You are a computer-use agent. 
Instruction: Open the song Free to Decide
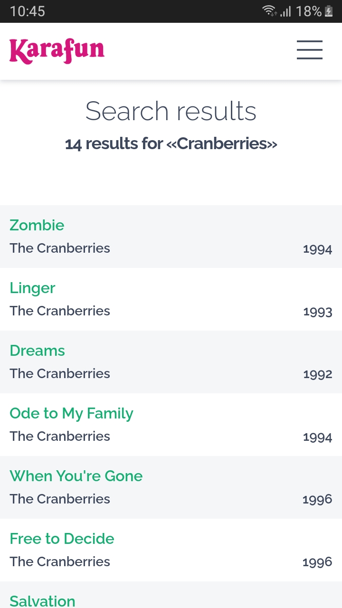coord(62,539)
